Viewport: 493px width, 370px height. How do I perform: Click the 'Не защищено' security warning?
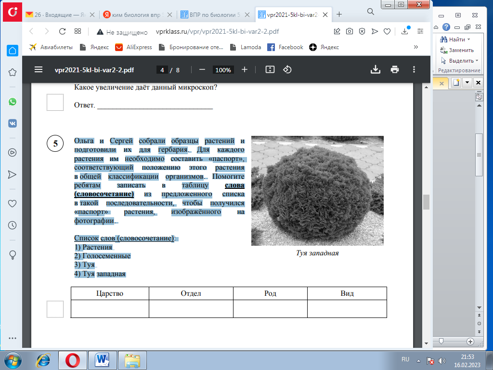(122, 32)
